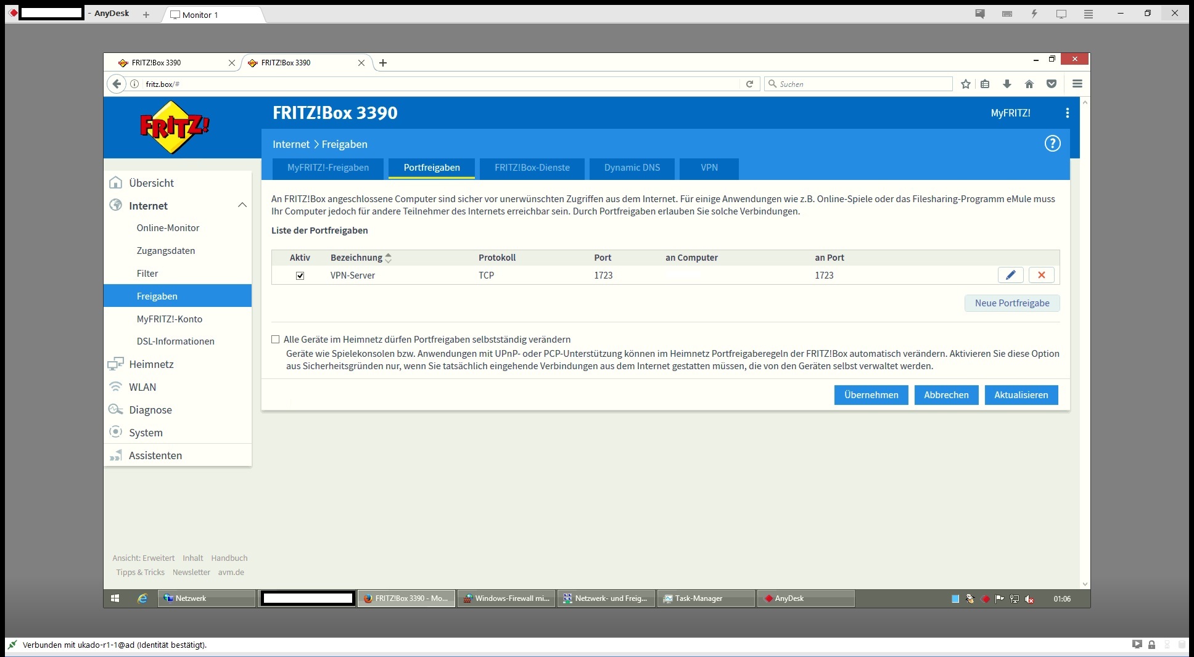Open the FRITZ!Box-Dienste tab

point(532,168)
